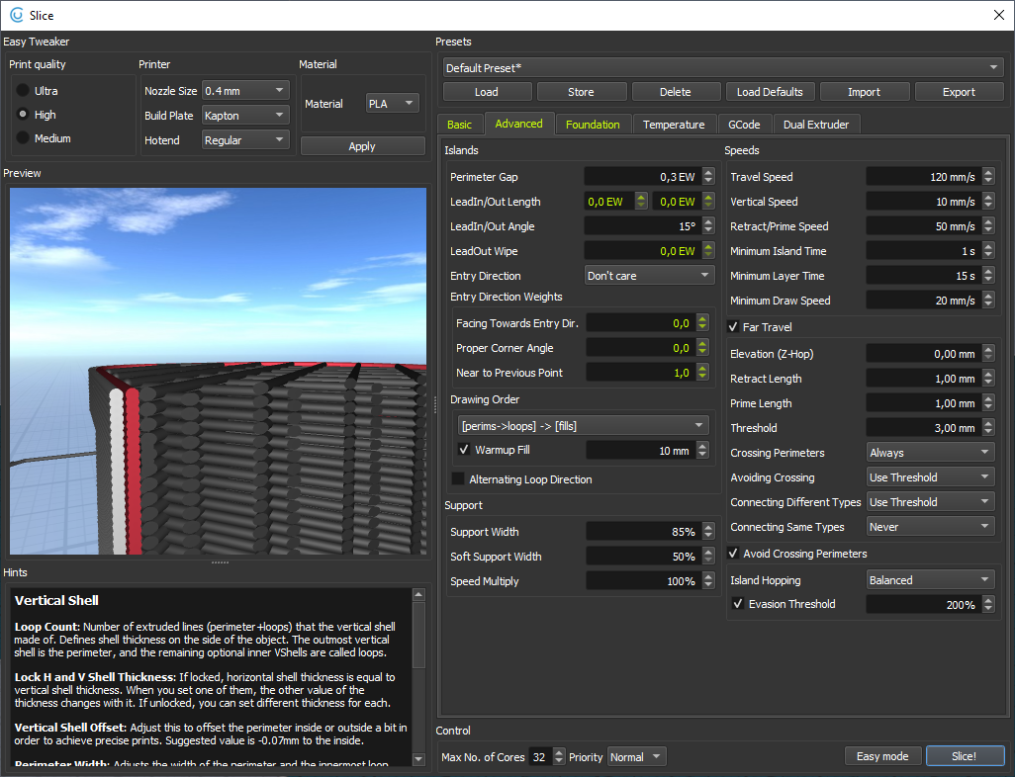Image resolution: width=1015 pixels, height=777 pixels.
Task: Toggle Avoid Crossing Perimeters checkbox
Action: click(x=733, y=554)
